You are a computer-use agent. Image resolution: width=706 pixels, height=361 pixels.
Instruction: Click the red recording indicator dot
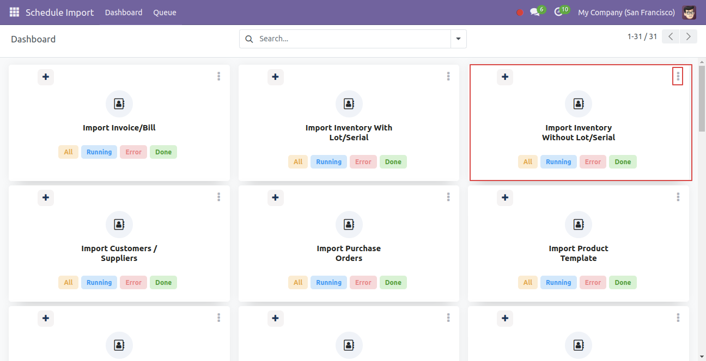click(520, 13)
